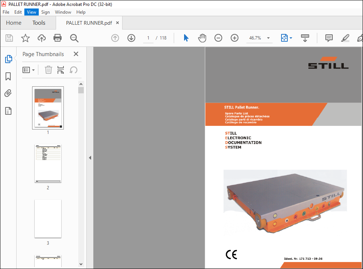The image size is (363, 269).
Task: Open the Help menu
Action: pos(81,12)
